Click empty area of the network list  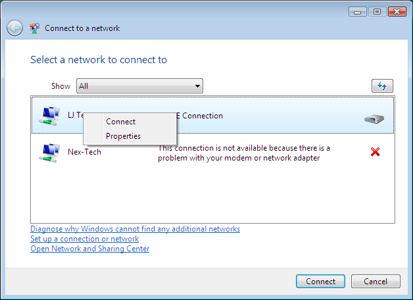pos(213,196)
